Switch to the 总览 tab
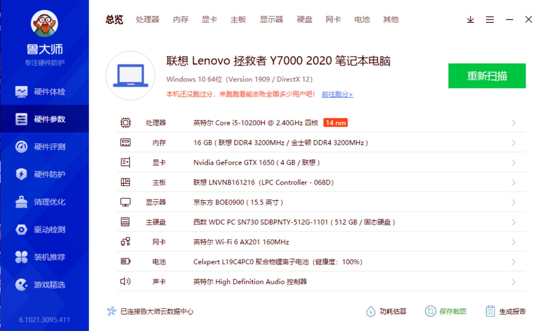The height and width of the screenshot is (331, 542). point(114,20)
